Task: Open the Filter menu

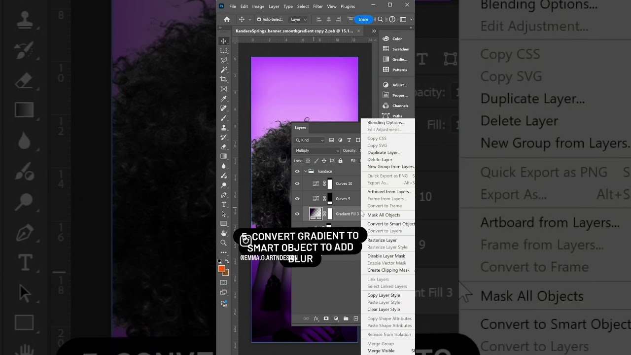Action: [x=318, y=6]
